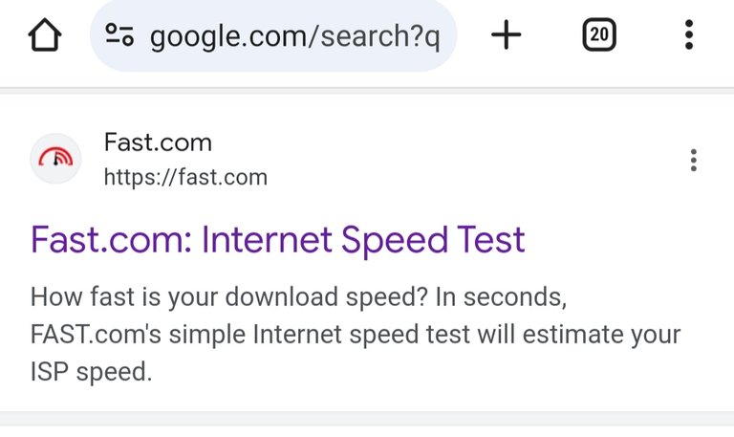The height and width of the screenshot is (437, 734).
Task: Open Chrome's three-dot overflow menu
Action: [x=688, y=34]
